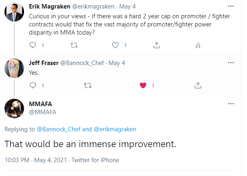Viewport: 247px width, 176px height.
Task: Open more options on Jeff Fraser's tweet
Action: coord(231,63)
